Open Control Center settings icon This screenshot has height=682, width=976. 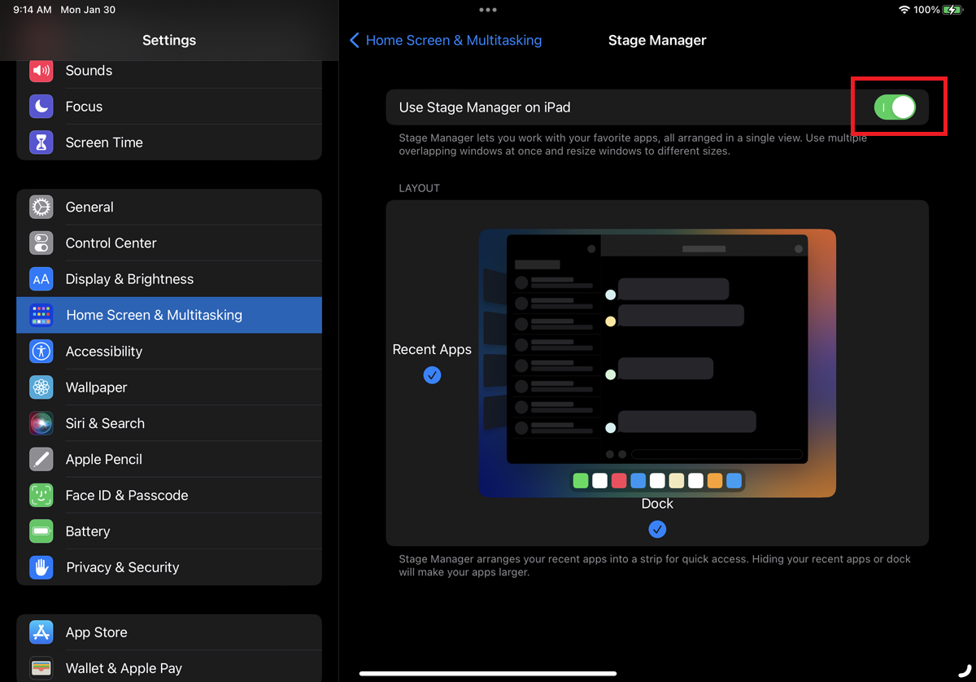41,243
